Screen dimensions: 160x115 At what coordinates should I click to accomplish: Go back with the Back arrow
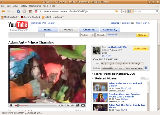3,11
